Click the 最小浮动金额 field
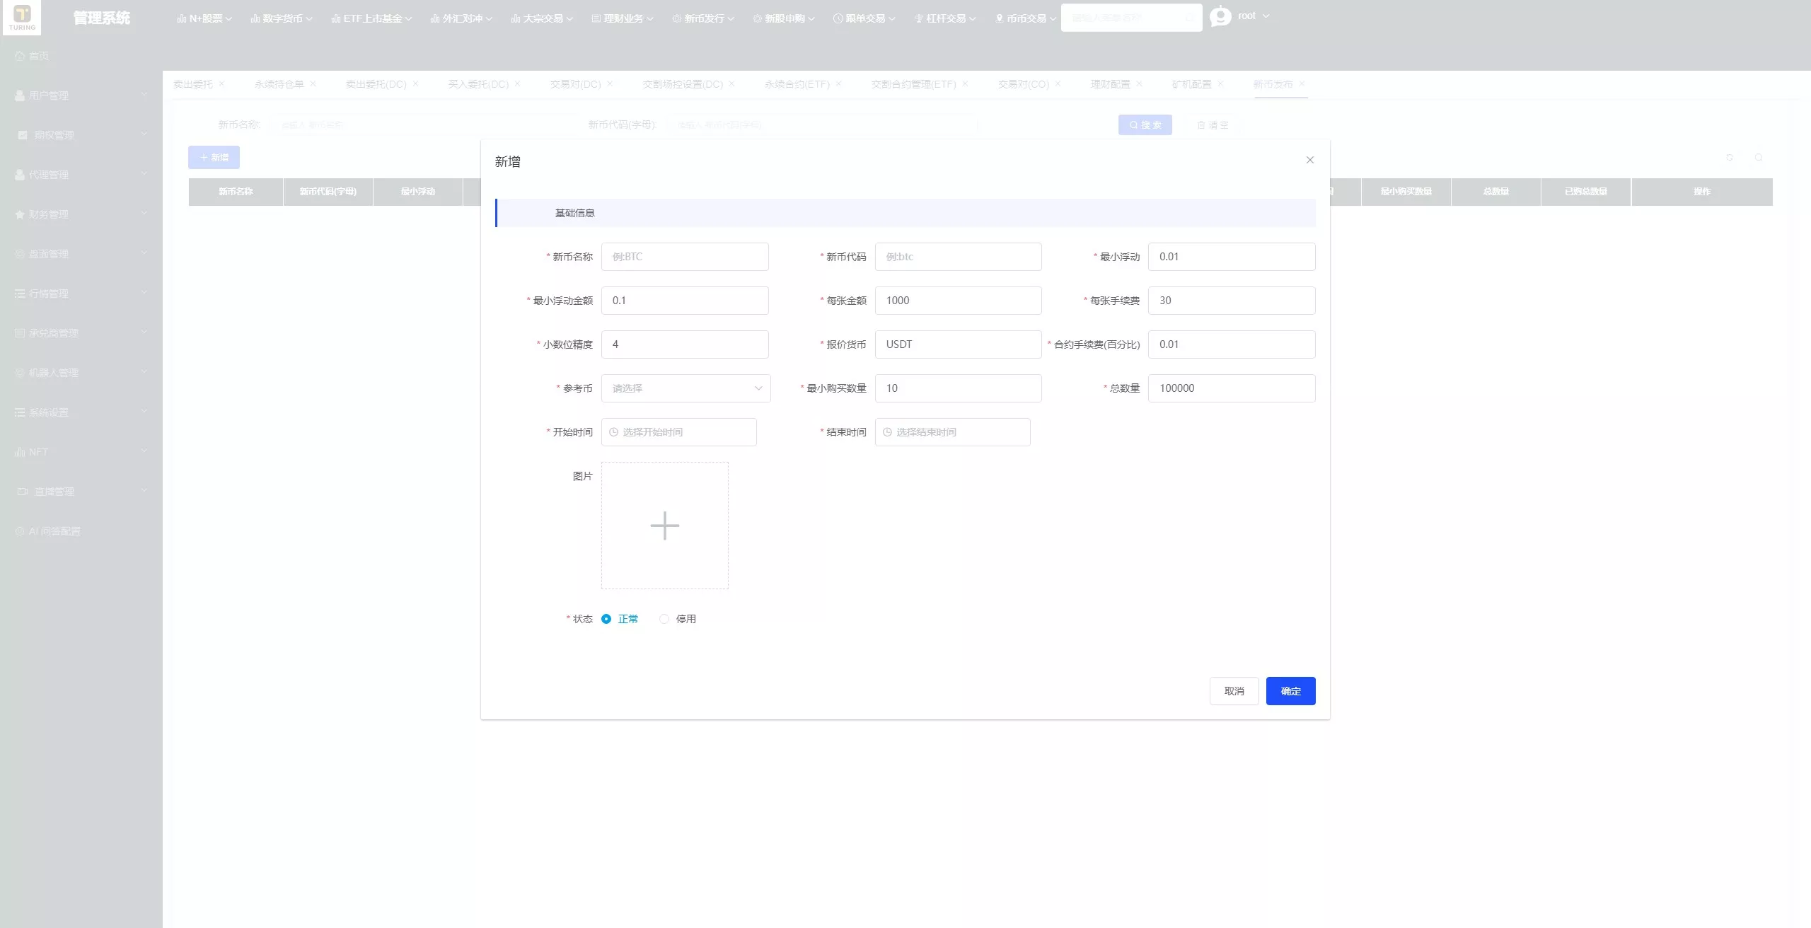1811x928 pixels. [685, 301]
